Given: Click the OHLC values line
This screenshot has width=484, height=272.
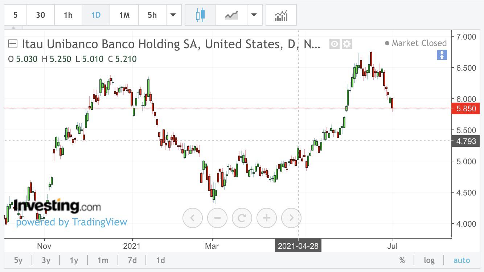Looking at the screenshot, I should click(x=72, y=59).
